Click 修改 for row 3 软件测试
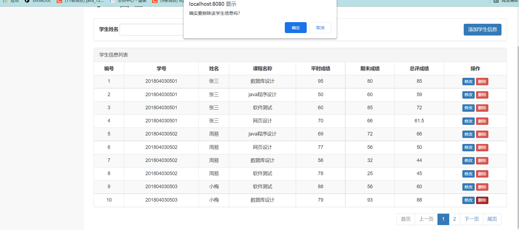Viewport: 519px width, 230px height. click(468, 108)
